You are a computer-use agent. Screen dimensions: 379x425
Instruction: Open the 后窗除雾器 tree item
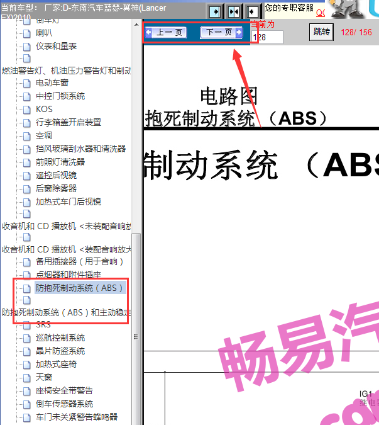pyautogui.click(x=57, y=188)
